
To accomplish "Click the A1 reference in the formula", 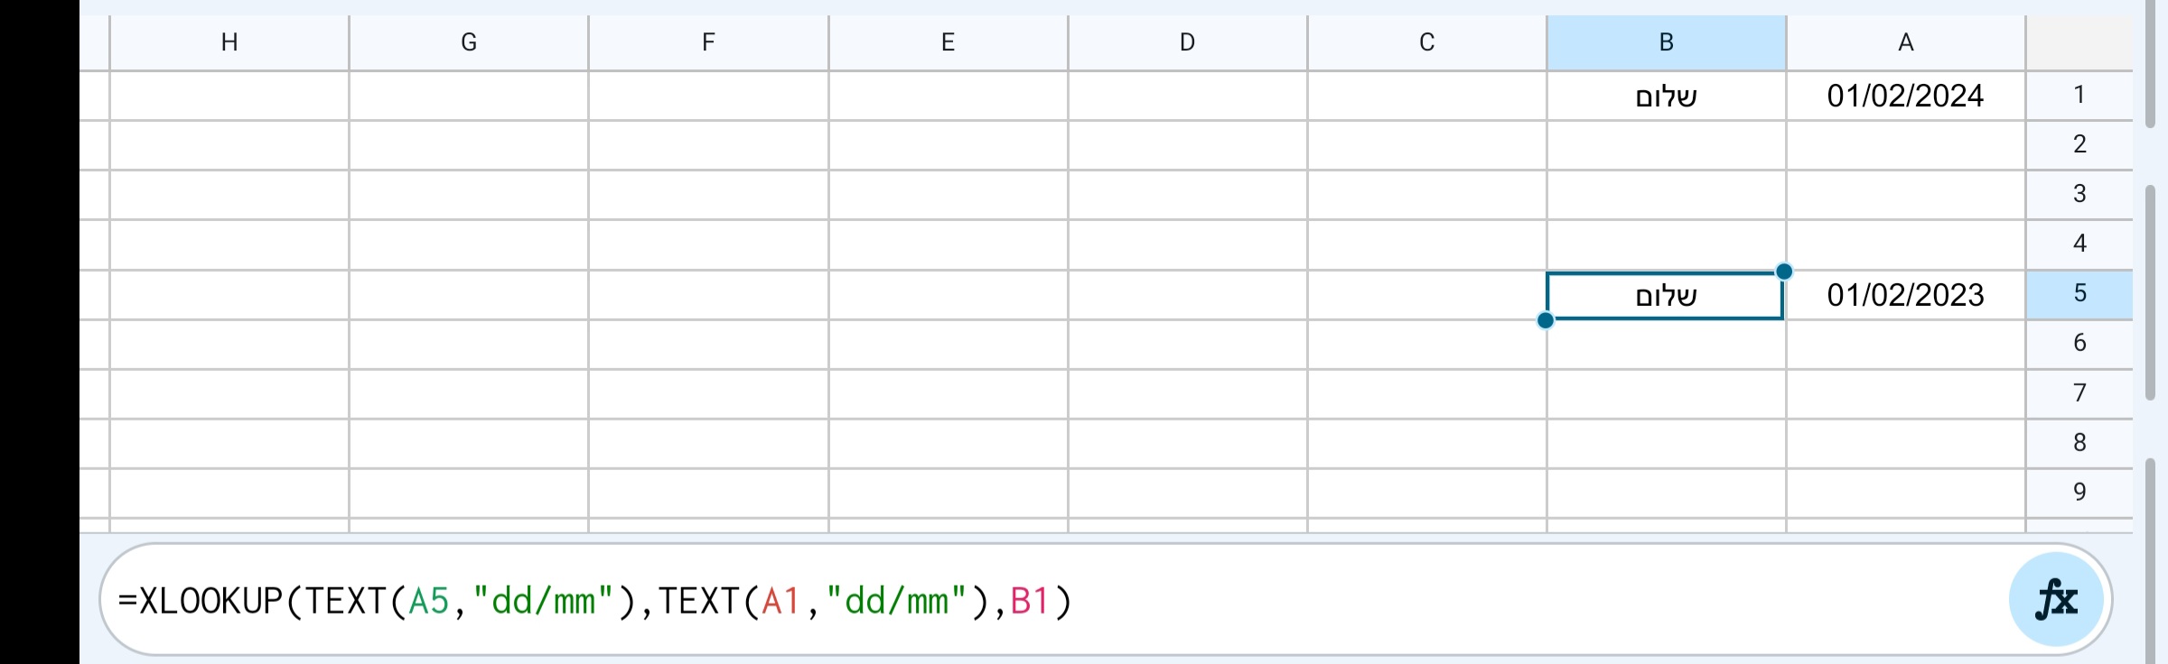I will (781, 601).
